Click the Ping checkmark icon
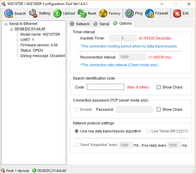This screenshot has height=174, width=196. click(x=129, y=13)
